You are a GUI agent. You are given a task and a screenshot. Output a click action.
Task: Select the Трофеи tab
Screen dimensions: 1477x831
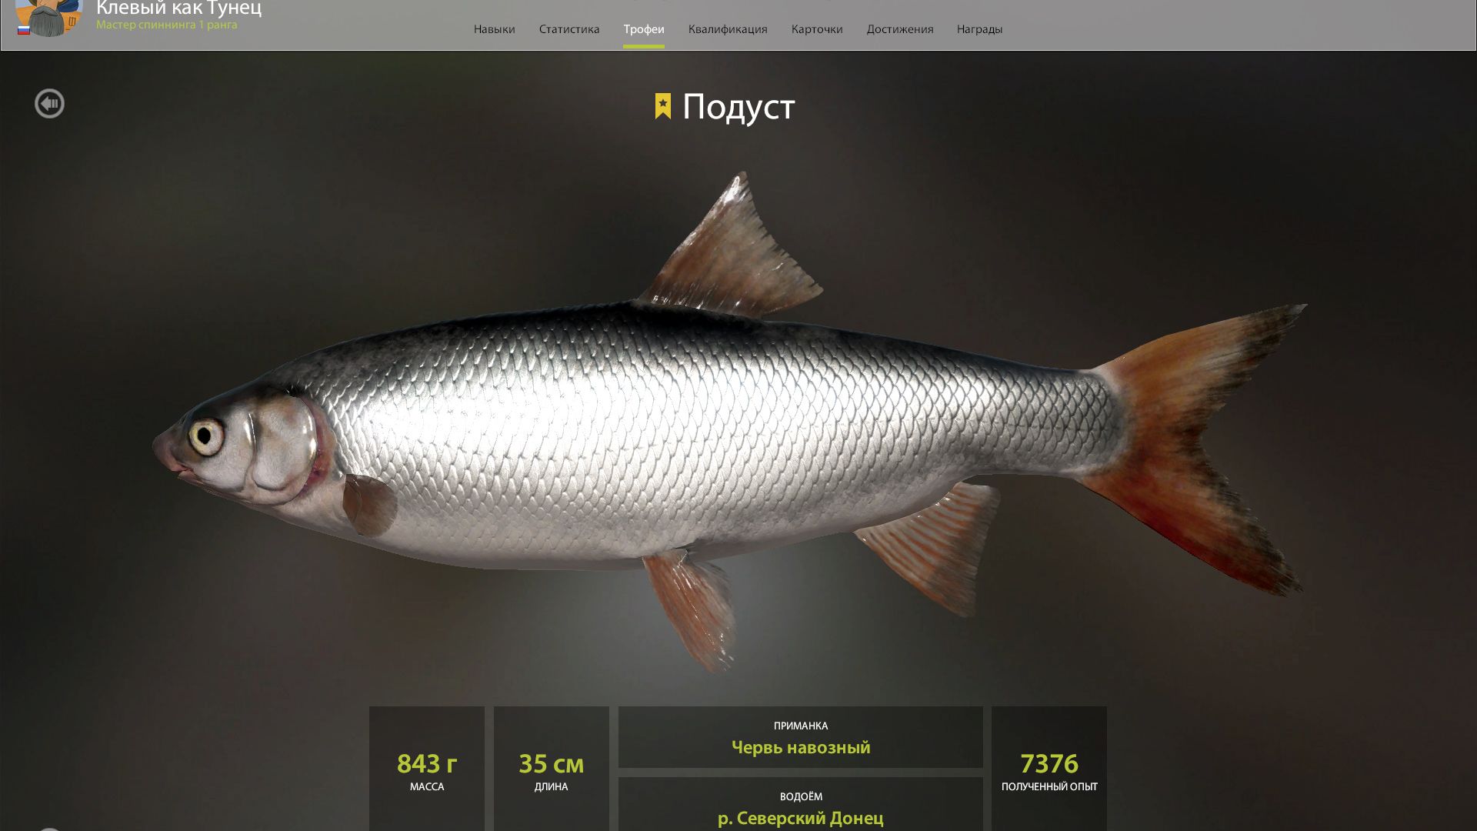(x=644, y=29)
